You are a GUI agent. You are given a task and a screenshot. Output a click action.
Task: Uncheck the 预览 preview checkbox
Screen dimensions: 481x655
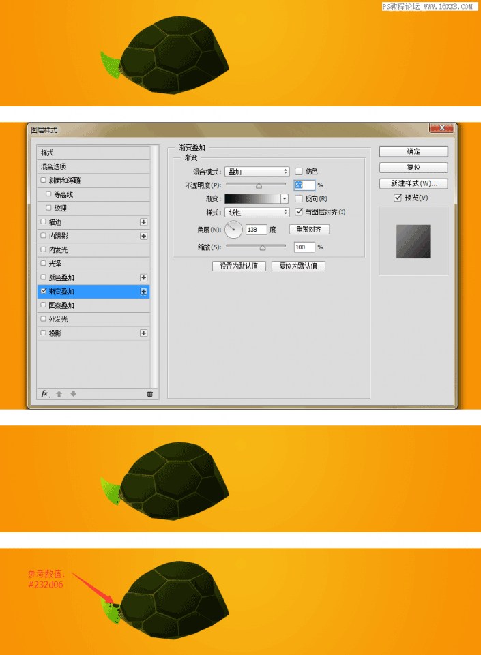(398, 198)
